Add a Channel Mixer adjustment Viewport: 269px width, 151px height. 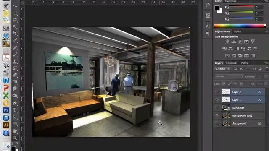249,49
